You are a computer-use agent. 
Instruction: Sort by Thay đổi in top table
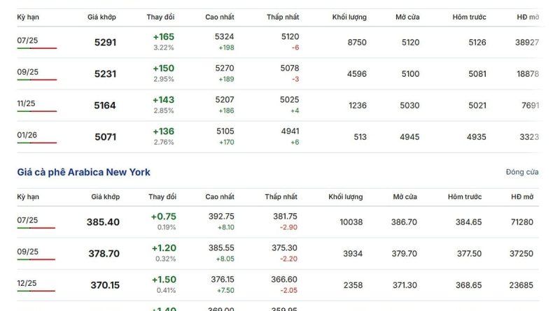point(160,17)
